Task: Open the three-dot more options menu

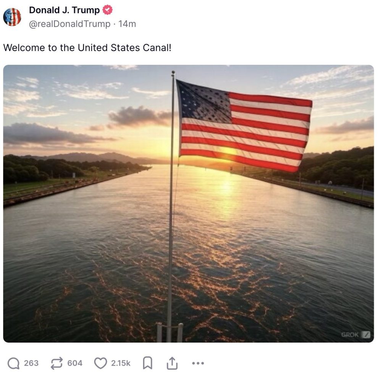Action: [197, 363]
